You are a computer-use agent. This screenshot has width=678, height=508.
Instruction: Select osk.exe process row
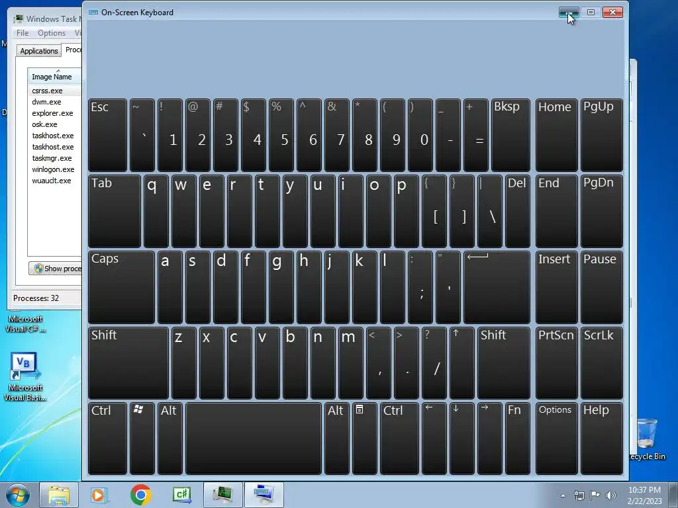[x=56, y=124]
